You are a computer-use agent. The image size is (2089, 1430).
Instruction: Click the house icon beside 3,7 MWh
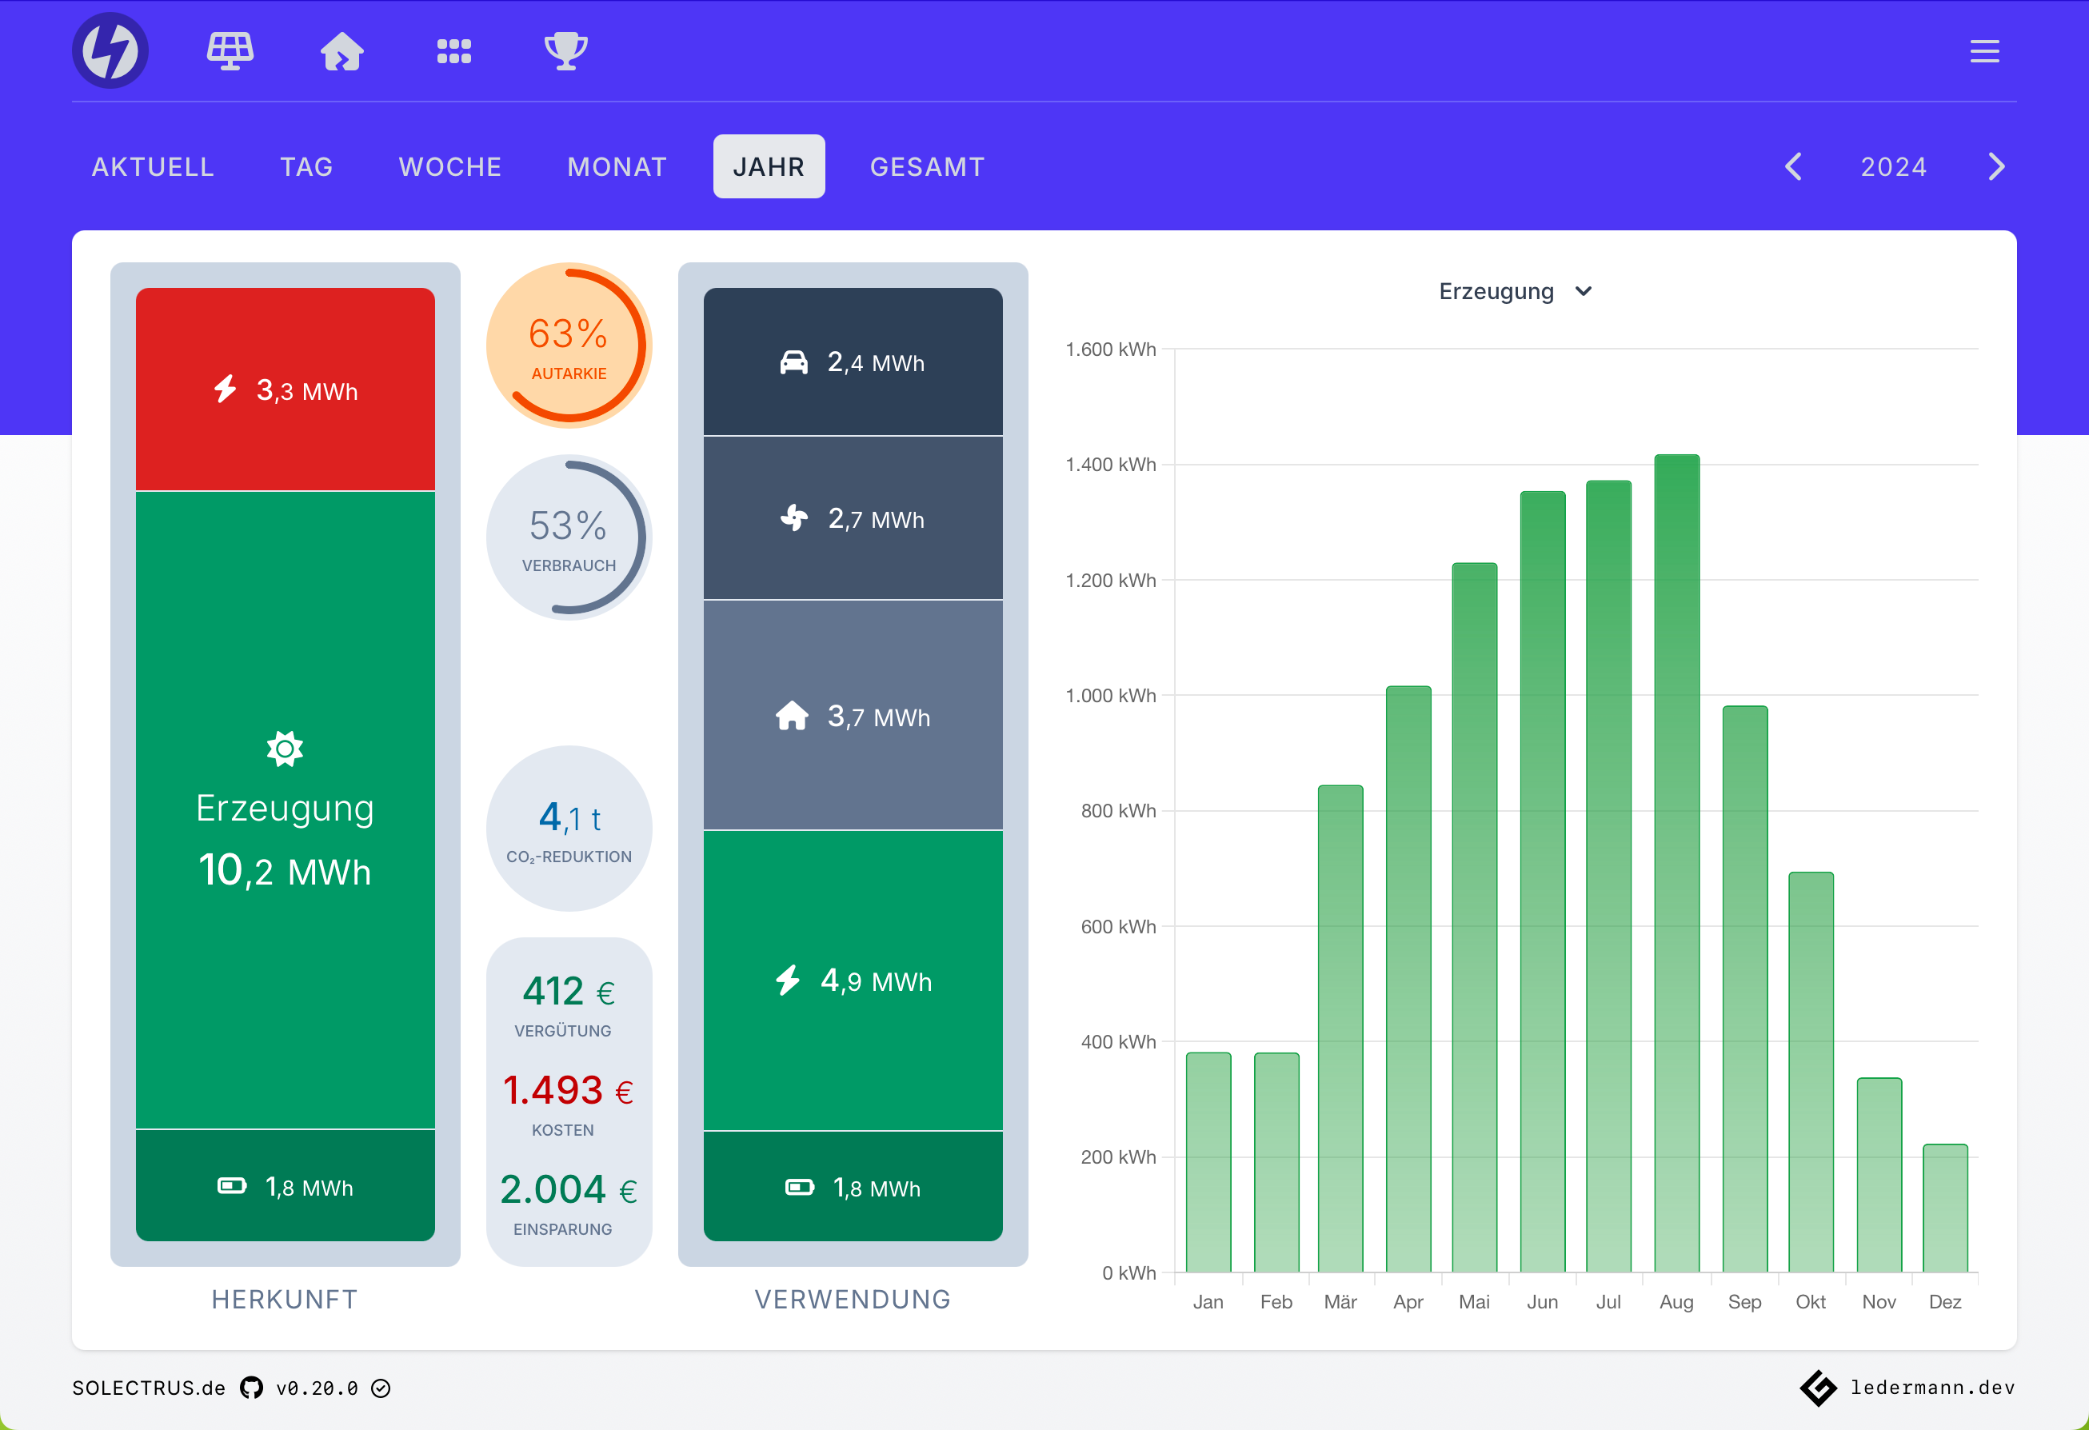tap(792, 716)
